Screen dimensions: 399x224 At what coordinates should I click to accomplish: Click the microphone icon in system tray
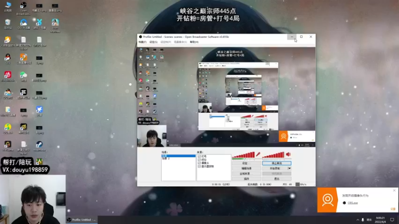(363, 220)
